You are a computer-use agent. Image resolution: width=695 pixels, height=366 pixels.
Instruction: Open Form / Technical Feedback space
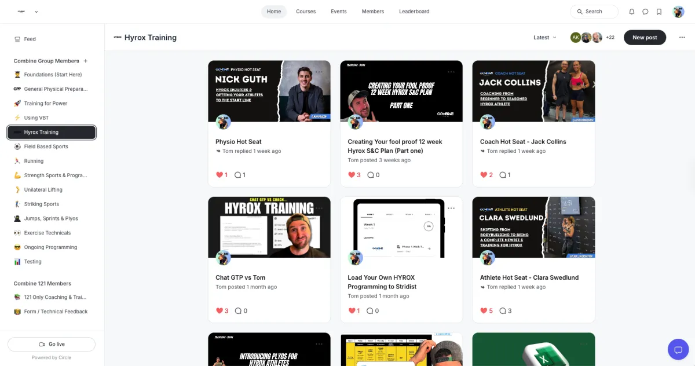[52, 312]
